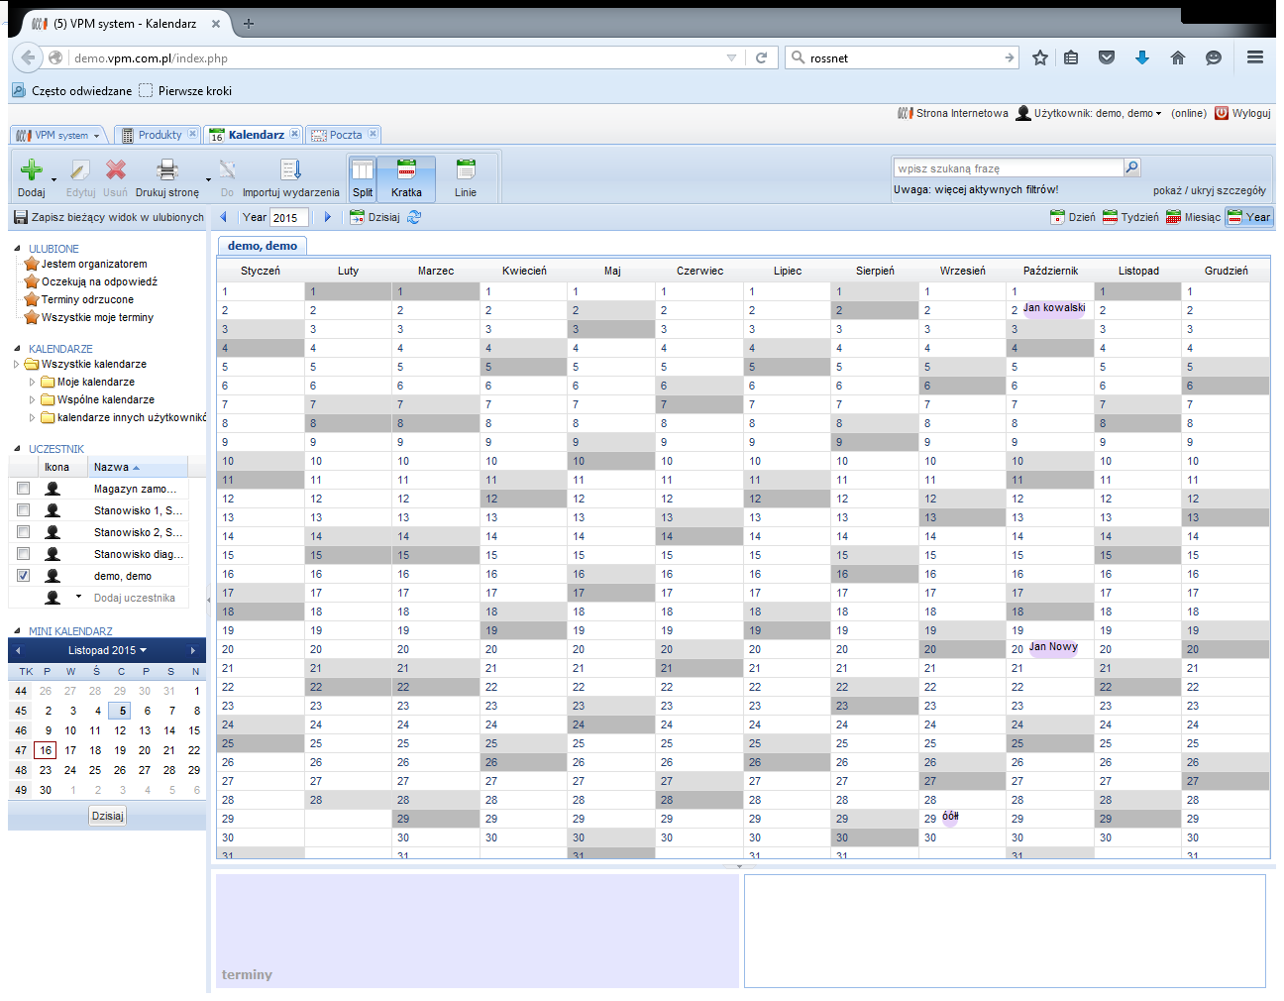Expand Wszystkie kalendarze tree node
The image size is (1284, 1001).
(x=17, y=365)
